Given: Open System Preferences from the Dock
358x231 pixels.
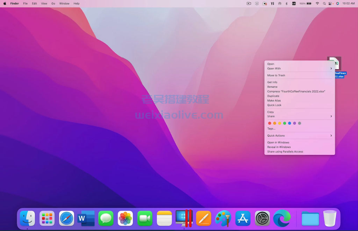Looking at the screenshot, I should (262, 218).
